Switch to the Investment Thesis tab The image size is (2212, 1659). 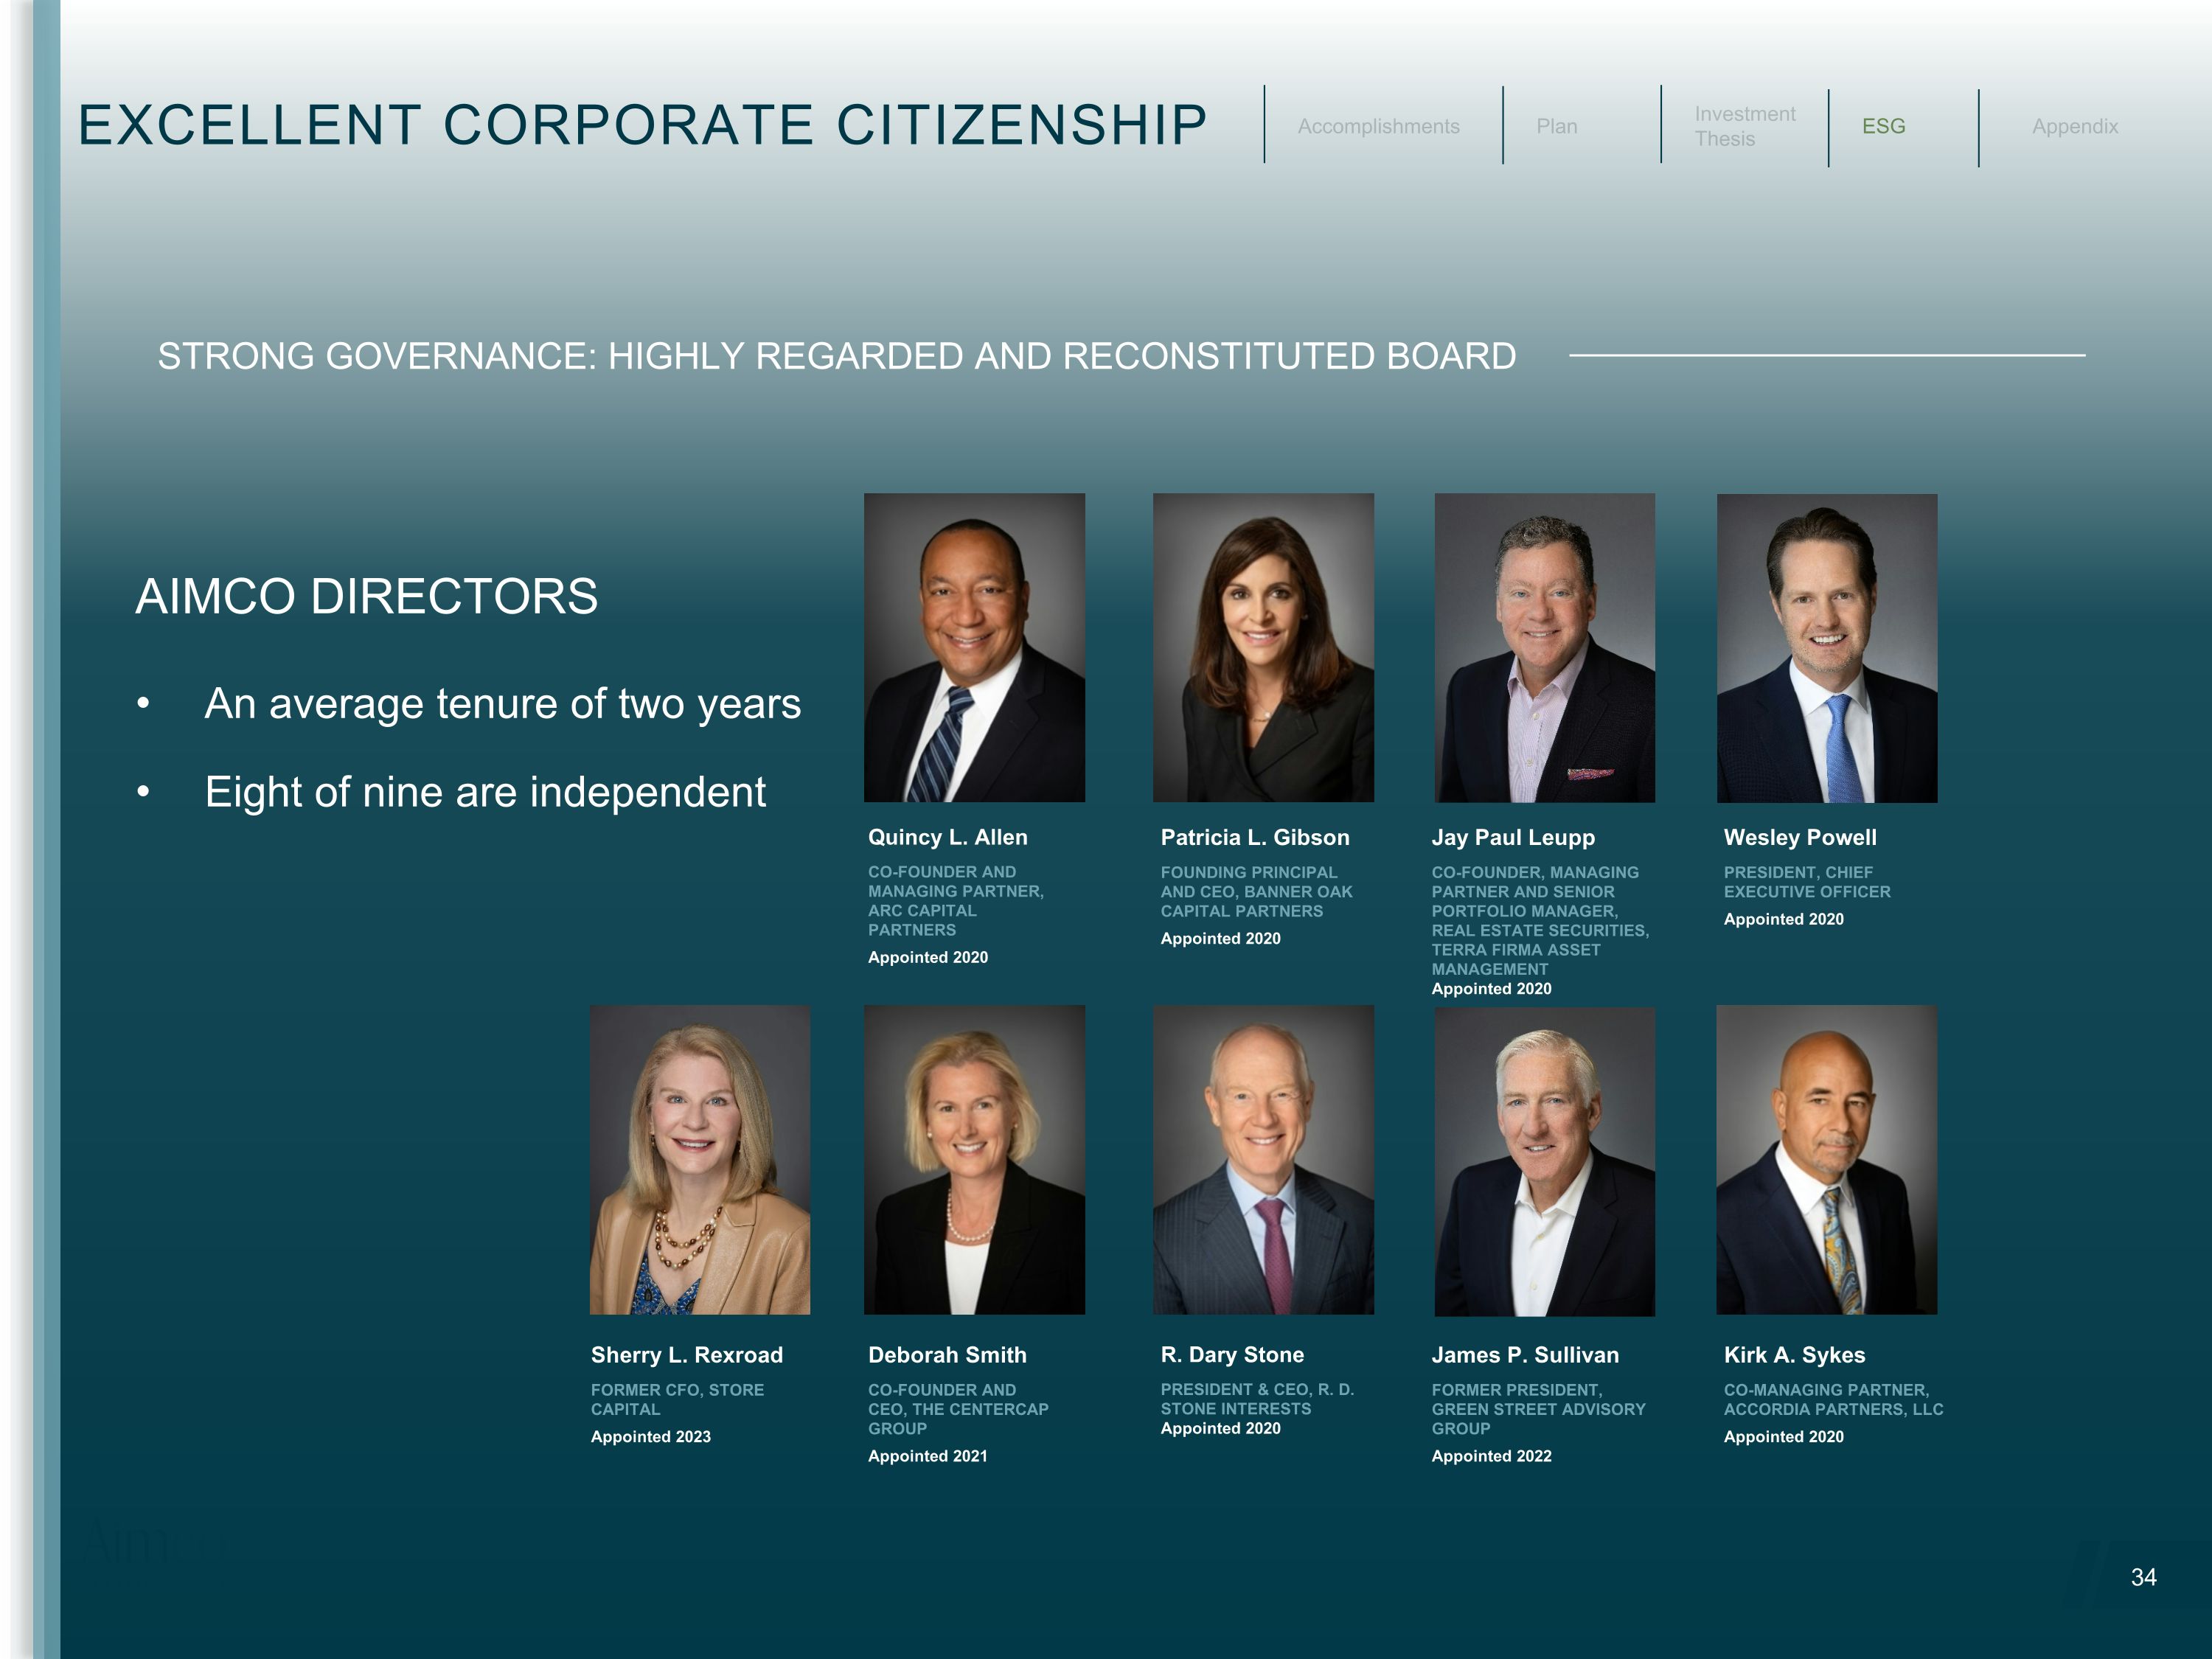(x=1744, y=127)
